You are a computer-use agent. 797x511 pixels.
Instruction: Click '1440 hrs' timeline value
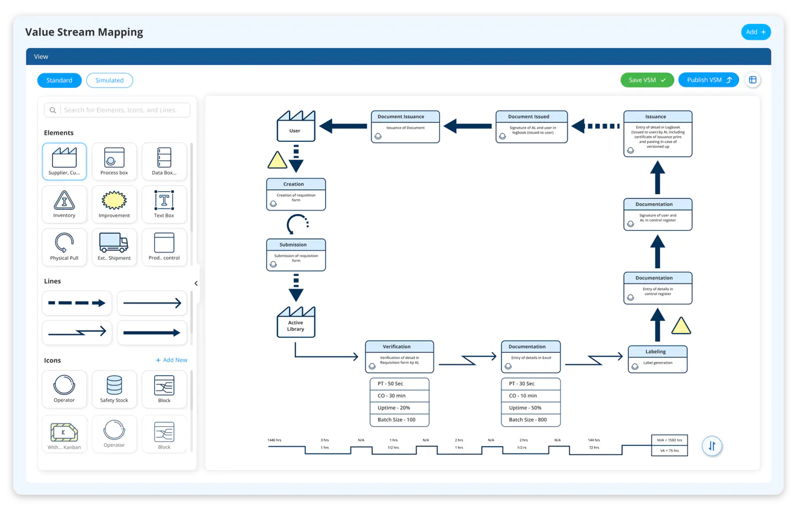click(274, 440)
